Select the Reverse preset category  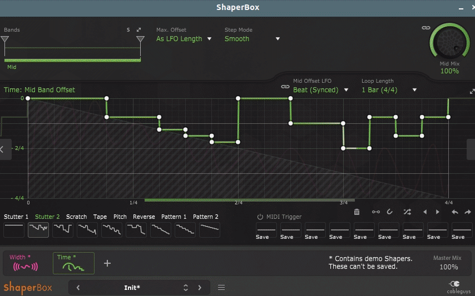144,217
